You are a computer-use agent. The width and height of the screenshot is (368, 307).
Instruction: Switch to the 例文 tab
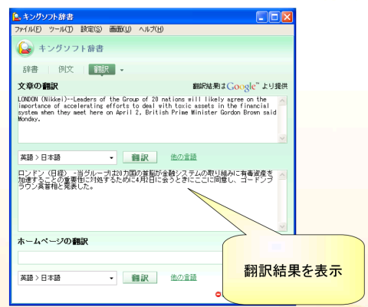[66, 69]
